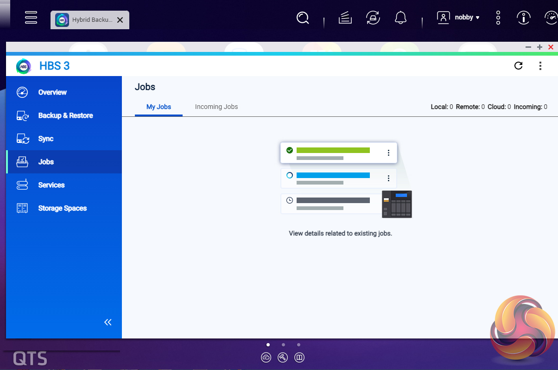
Task: Switch to the Incoming Jobs tab
Action: pyautogui.click(x=216, y=107)
